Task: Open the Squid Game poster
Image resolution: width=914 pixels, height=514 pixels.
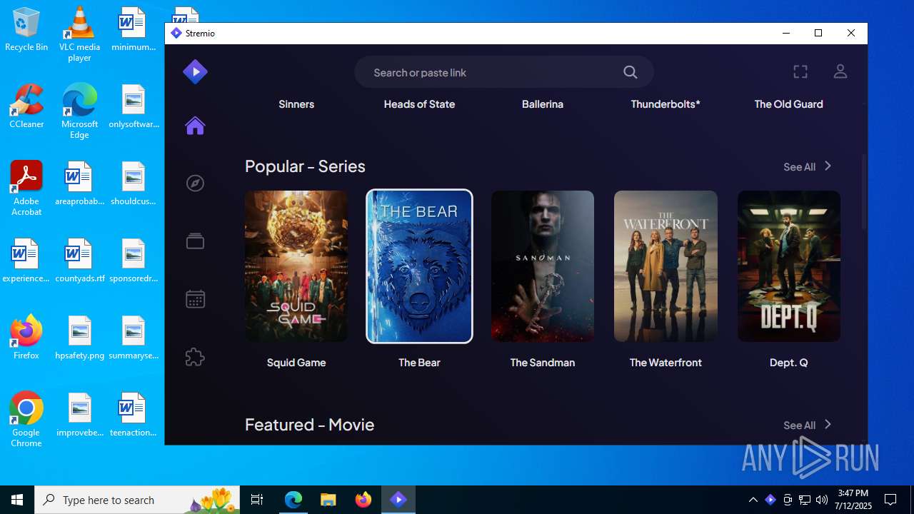Action: pos(296,266)
